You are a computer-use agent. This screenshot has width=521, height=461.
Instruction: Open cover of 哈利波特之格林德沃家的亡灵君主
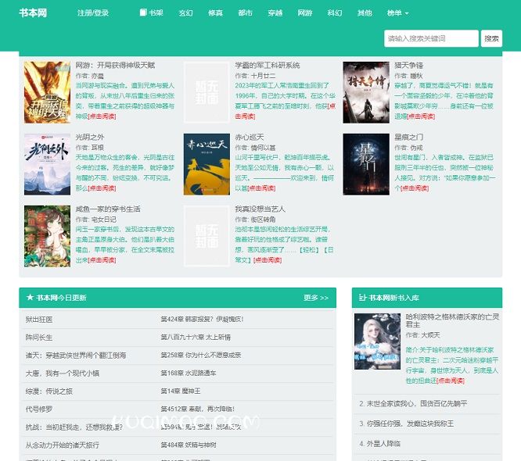[x=377, y=341]
